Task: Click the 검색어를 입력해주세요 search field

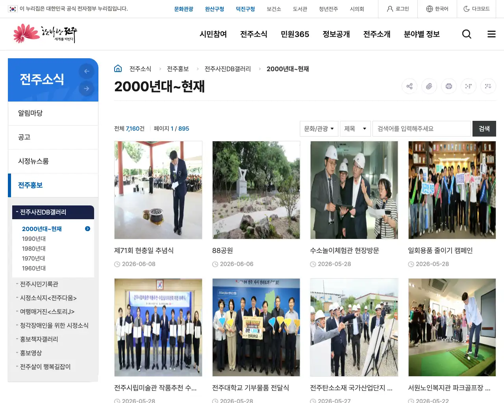Action: (422, 129)
